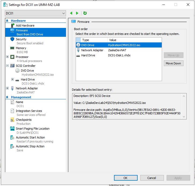Image resolution: width=195 pixels, height=186 pixels.
Task: Open the Security shield settings
Action: 12,39
